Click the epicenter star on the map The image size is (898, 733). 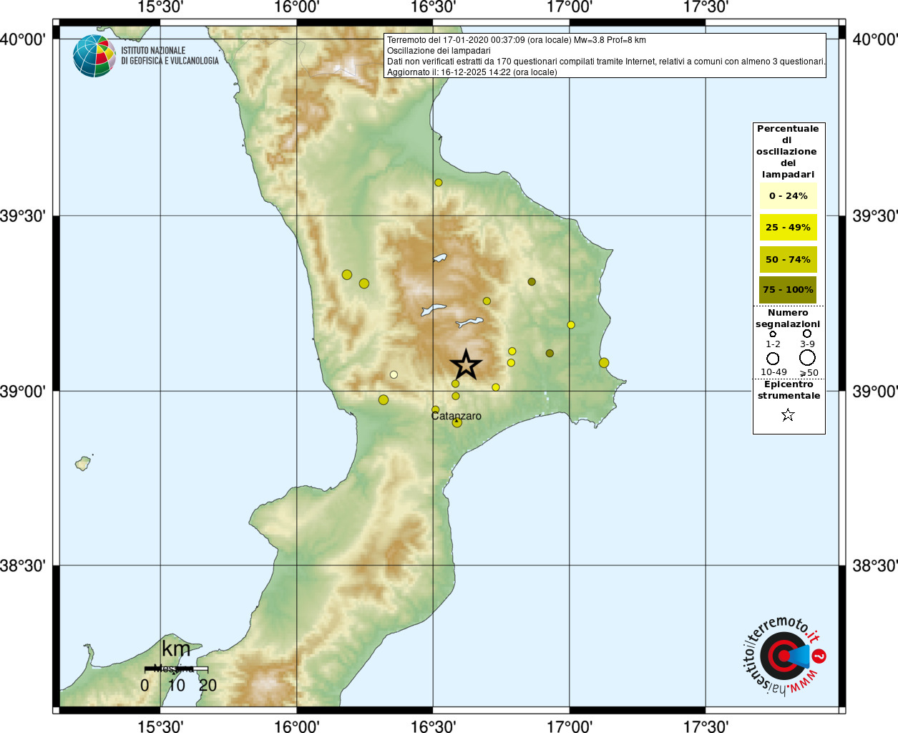466,365
